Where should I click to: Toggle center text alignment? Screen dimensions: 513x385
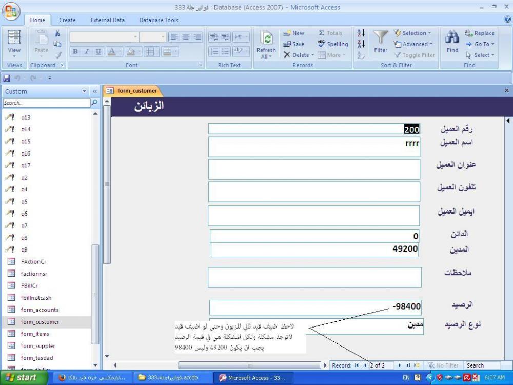tap(186, 36)
